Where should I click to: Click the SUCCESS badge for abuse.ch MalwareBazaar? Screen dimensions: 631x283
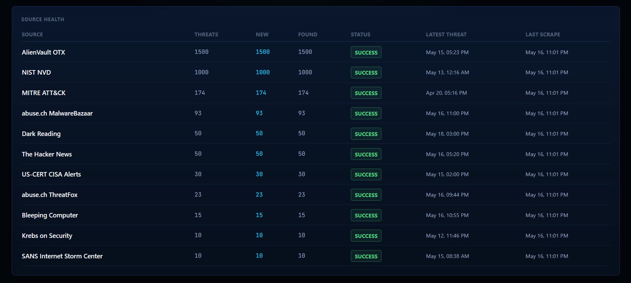coord(366,113)
